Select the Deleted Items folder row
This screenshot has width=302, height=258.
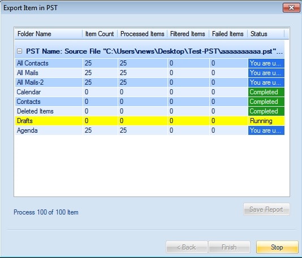150,111
